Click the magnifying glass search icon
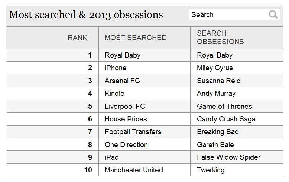Viewport: 289px width, 182px height. pyautogui.click(x=273, y=14)
